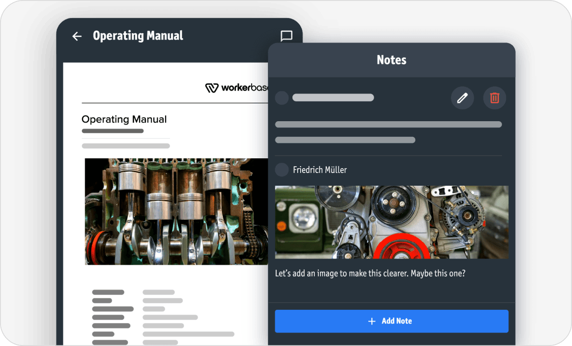572x346 pixels.
Task: Click the Operating Manual header title
Action: [138, 36]
